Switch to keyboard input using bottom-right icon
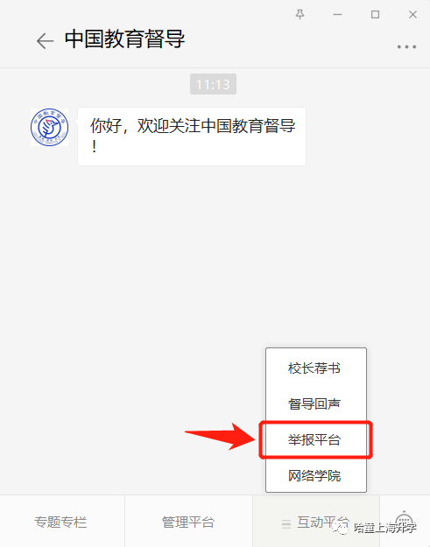The image size is (430, 547). click(x=405, y=522)
